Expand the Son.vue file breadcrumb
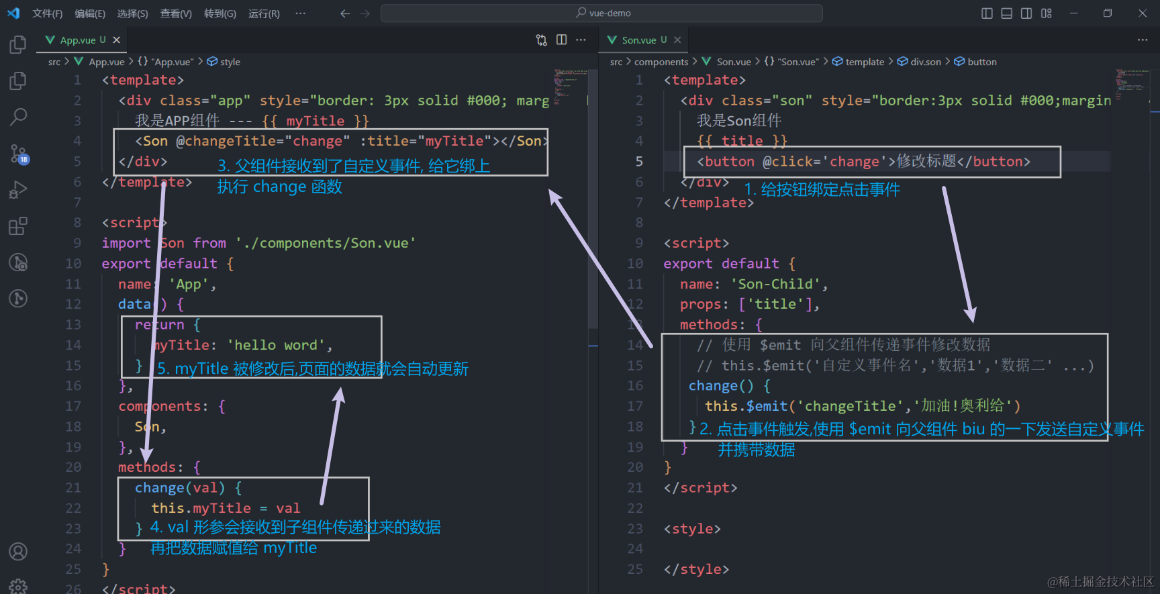The image size is (1160, 594). click(x=727, y=62)
